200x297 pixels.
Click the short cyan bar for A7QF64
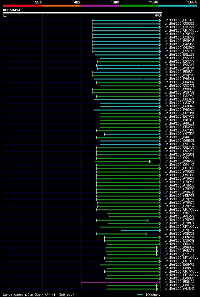[141, 231]
